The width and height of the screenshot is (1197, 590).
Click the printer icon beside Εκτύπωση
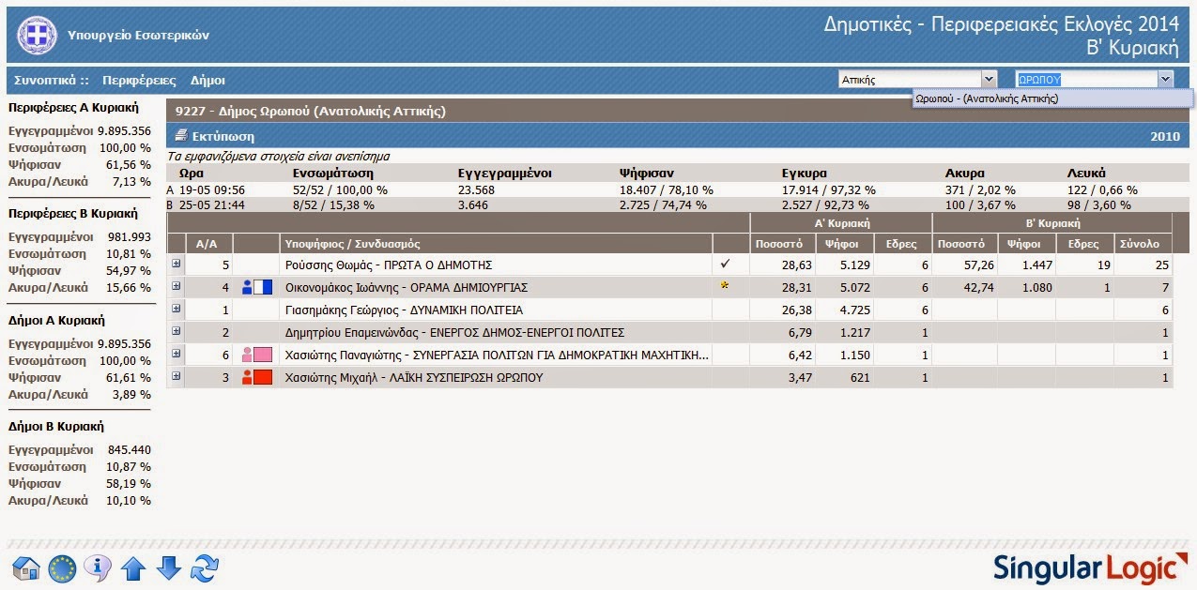[181, 136]
